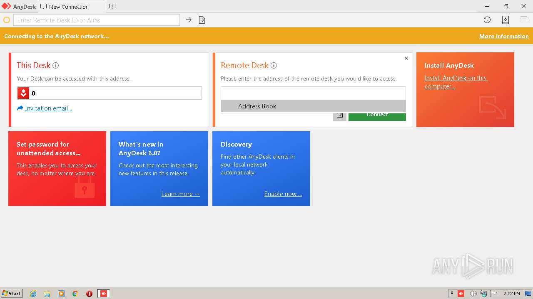
Task: Launch Internet Explorer from taskbar
Action: tap(33, 294)
